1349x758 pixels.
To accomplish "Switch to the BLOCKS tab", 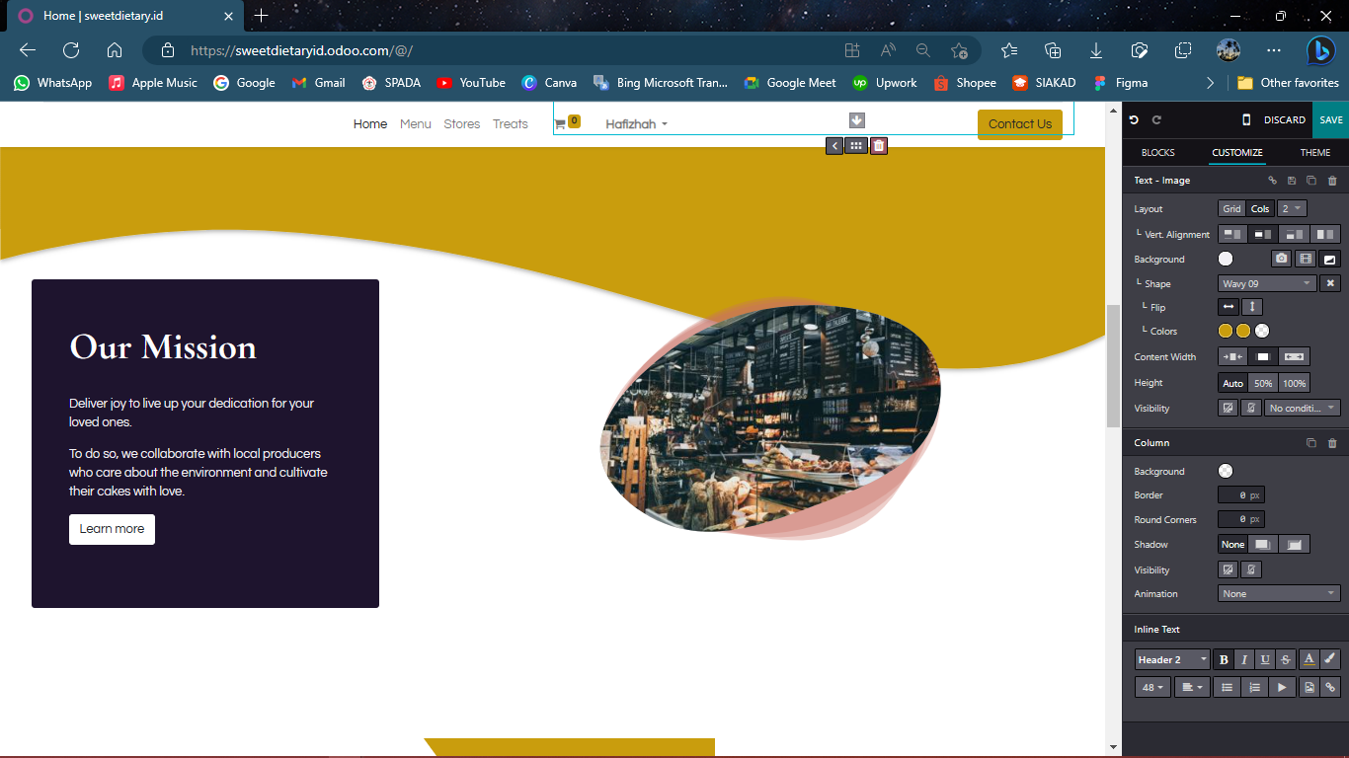I will [x=1158, y=153].
